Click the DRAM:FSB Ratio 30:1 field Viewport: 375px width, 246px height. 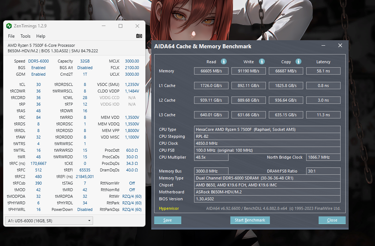pos(323,171)
